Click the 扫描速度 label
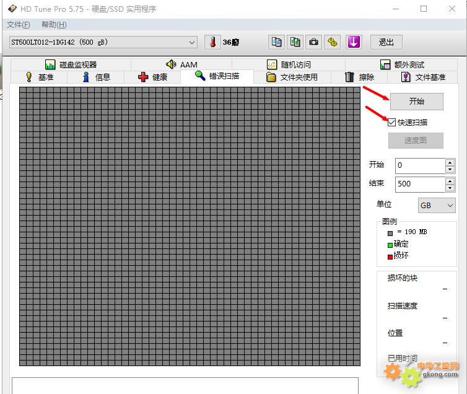Screen dimensions: 467x394 [403, 306]
